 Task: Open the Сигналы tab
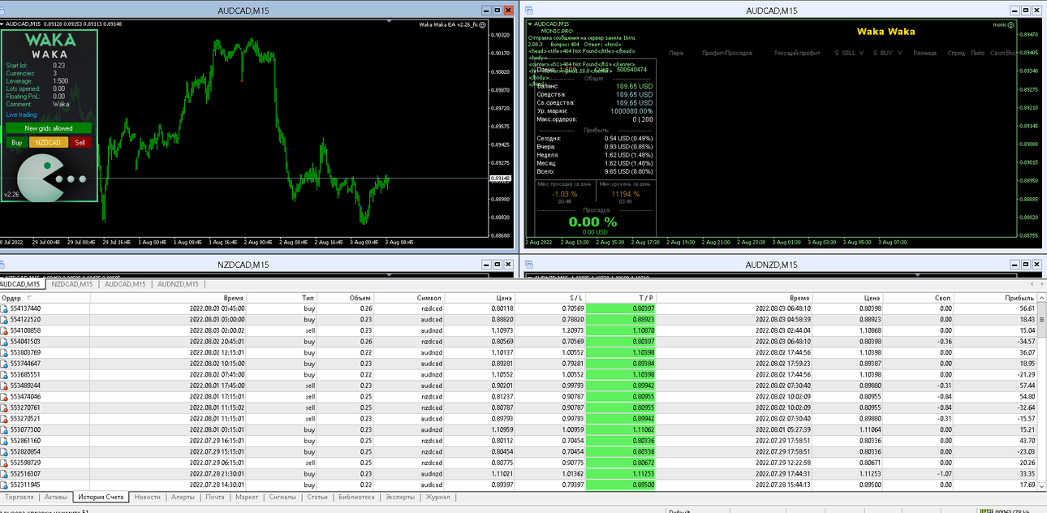(x=283, y=497)
